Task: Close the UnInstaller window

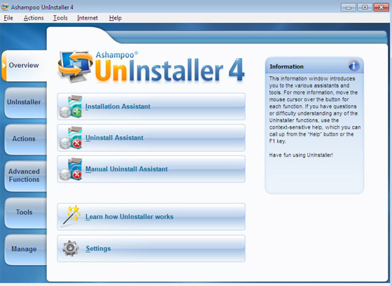Action: [381, 7]
